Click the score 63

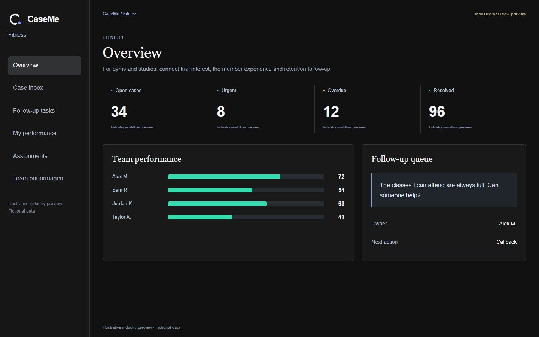tap(341, 204)
